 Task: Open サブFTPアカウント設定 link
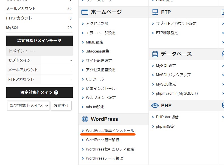[176, 23]
